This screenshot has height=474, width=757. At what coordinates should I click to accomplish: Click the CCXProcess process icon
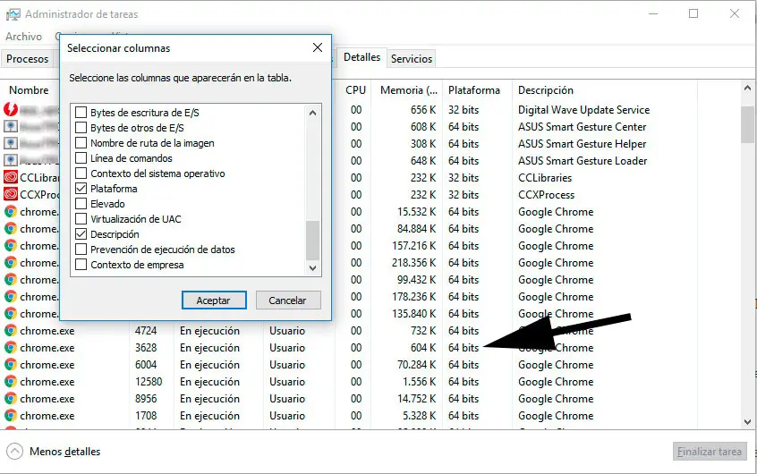(11, 194)
